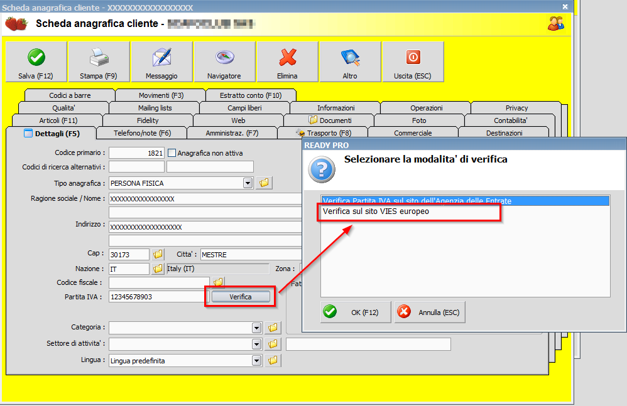The image size is (627, 406).
Task: Click the Verifica button beside Partita IVA
Action: tap(241, 297)
